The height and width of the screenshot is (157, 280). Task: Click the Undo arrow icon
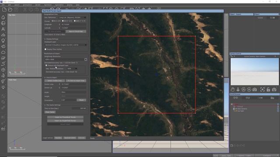pyautogui.click(x=52, y=9)
